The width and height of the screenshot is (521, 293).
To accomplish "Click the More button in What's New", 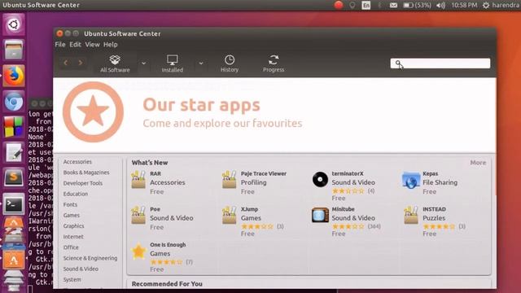I will [x=478, y=163].
